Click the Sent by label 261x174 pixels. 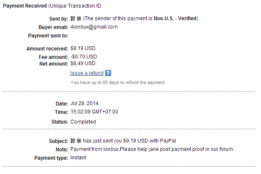point(59,18)
